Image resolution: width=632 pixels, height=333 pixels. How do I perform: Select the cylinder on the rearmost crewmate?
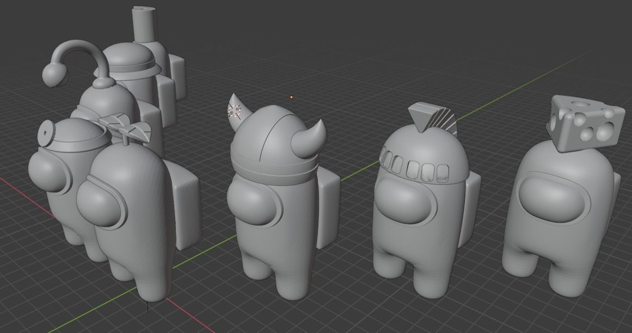[144, 24]
